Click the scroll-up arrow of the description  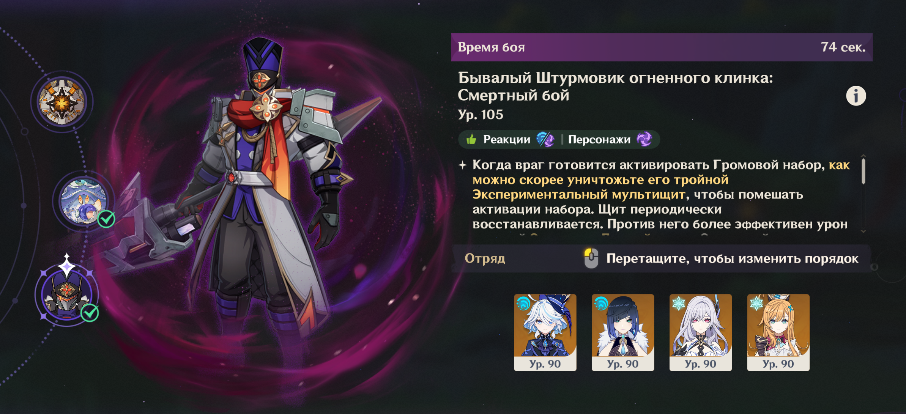pos(863,156)
